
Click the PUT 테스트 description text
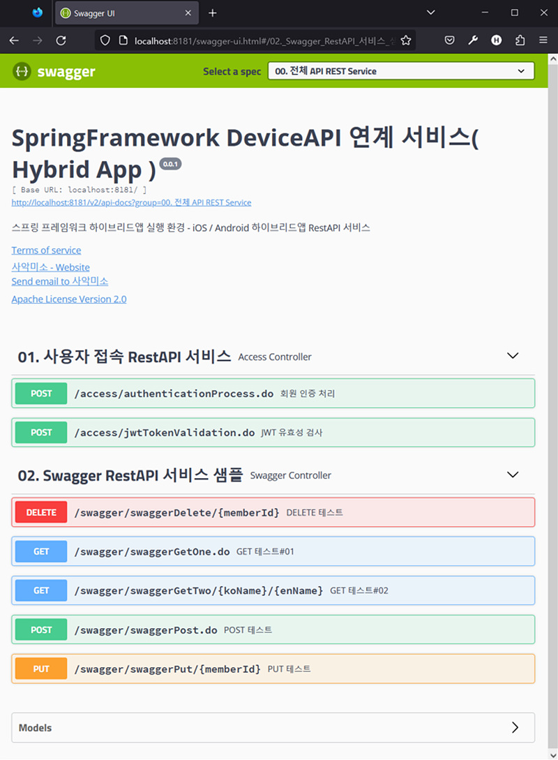pos(289,669)
